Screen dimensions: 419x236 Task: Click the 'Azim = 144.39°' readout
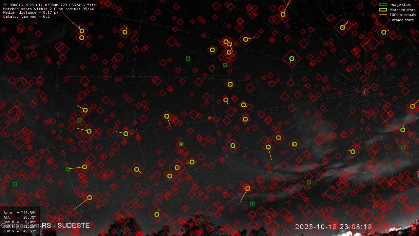pyautogui.click(x=20, y=213)
